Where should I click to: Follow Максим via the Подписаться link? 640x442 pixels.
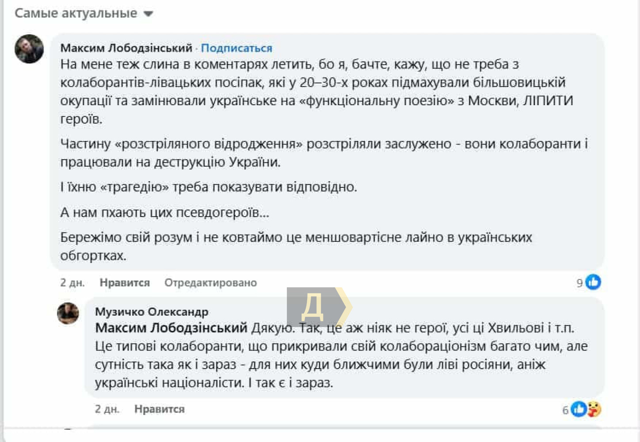pos(236,48)
